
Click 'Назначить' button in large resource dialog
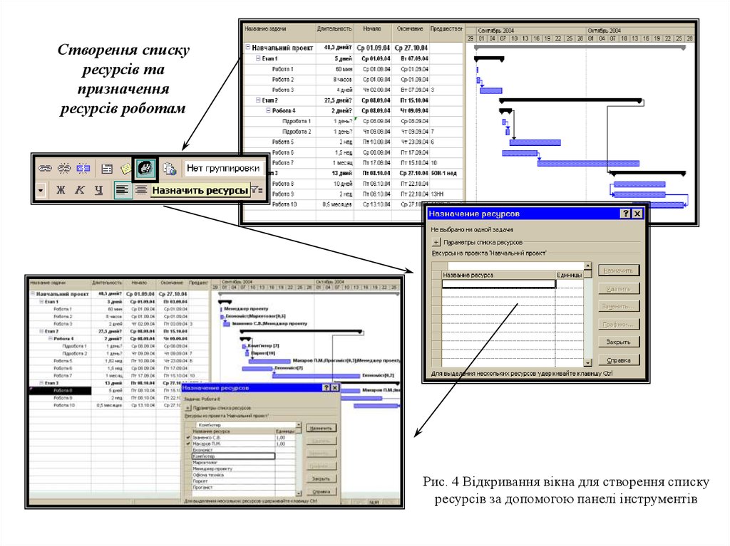(x=619, y=271)
